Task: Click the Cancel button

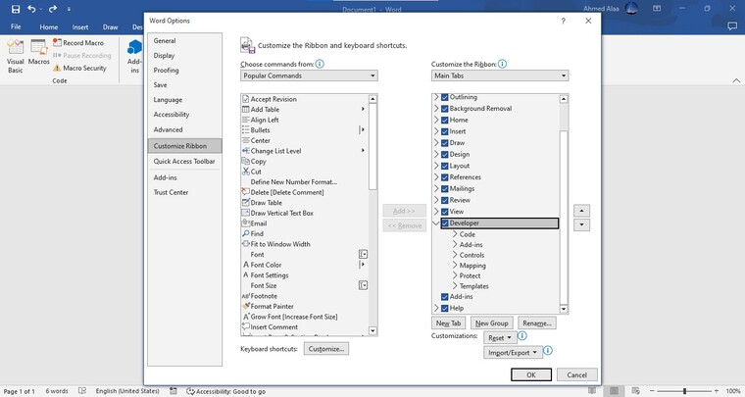Action: pos(576,374)
